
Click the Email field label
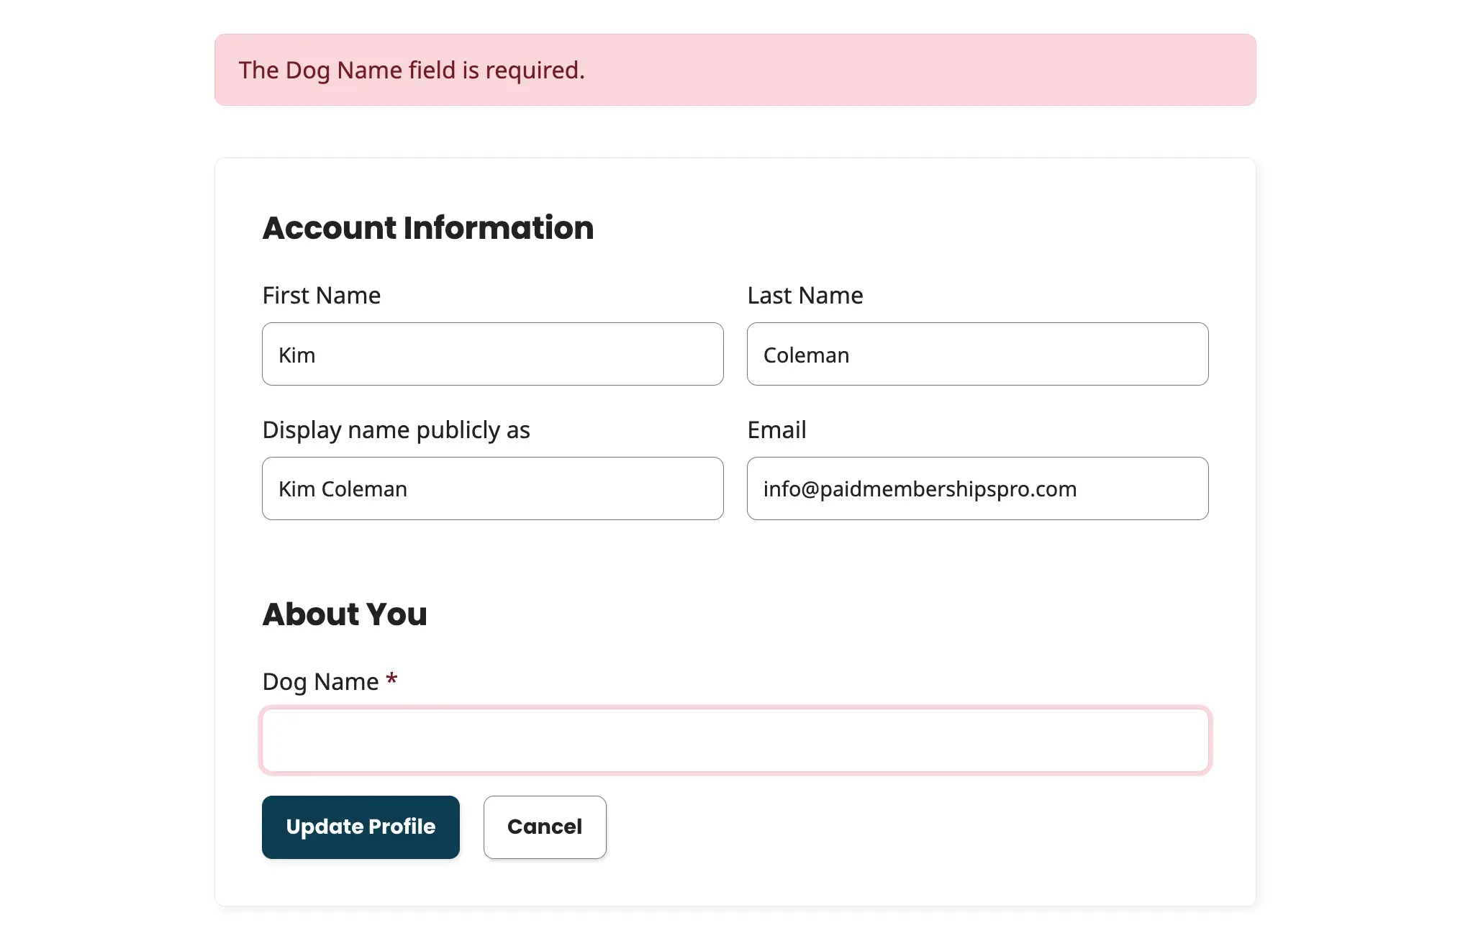pyautogui.click(x=776, y=429)
